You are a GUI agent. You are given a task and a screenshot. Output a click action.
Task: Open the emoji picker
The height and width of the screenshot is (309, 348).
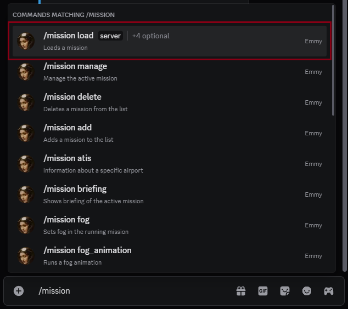(x=307, y=291)
